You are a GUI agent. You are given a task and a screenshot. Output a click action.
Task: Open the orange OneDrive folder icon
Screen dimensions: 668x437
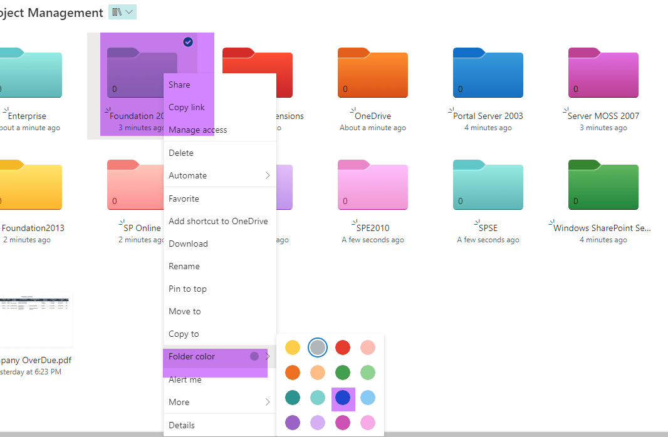[x=373, y=73]
